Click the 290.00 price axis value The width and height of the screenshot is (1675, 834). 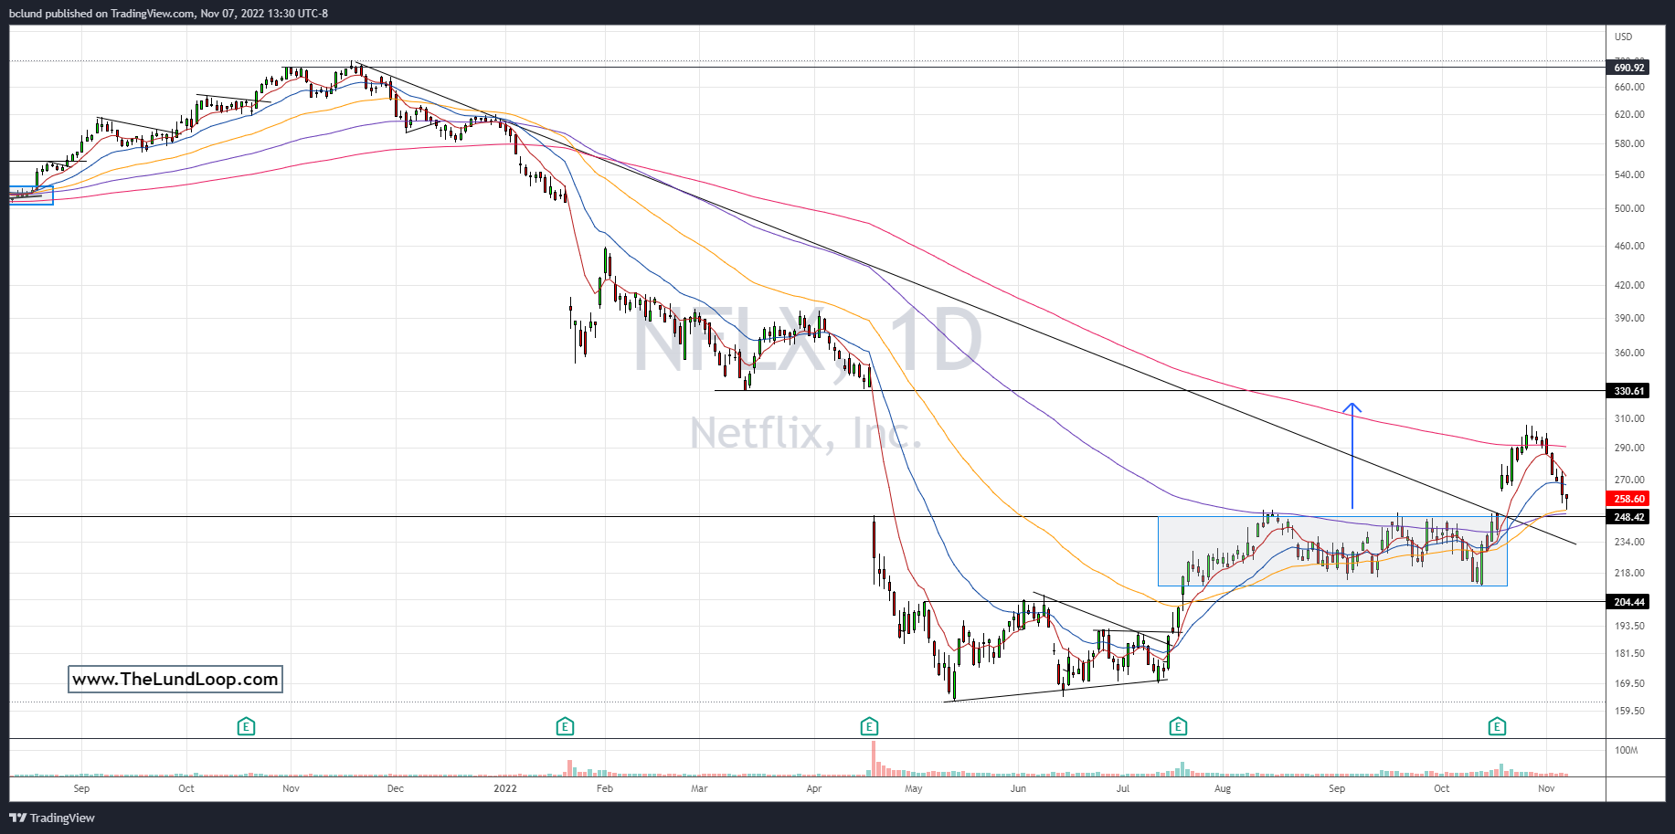(x=1629, y=448)
